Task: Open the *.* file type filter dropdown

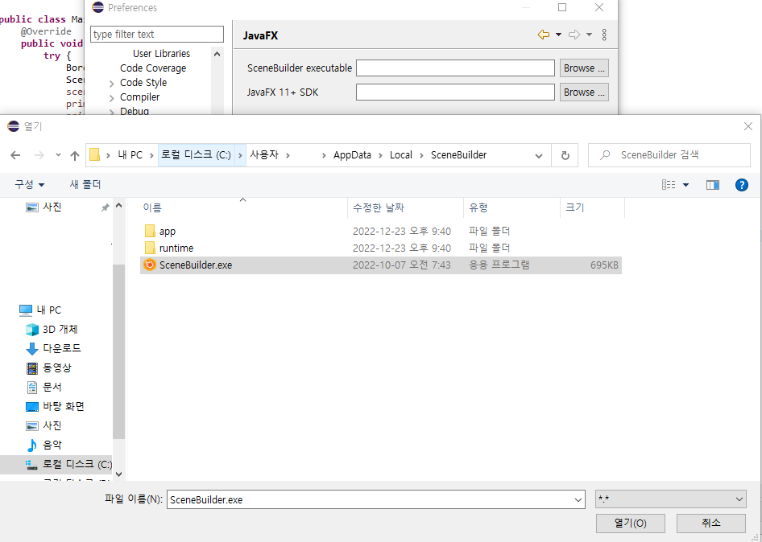Action: point(671,499)
